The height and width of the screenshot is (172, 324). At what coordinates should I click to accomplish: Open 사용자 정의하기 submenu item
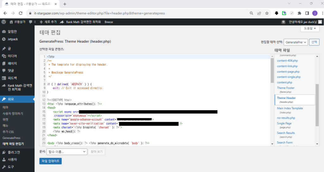[x=13, y=114]
